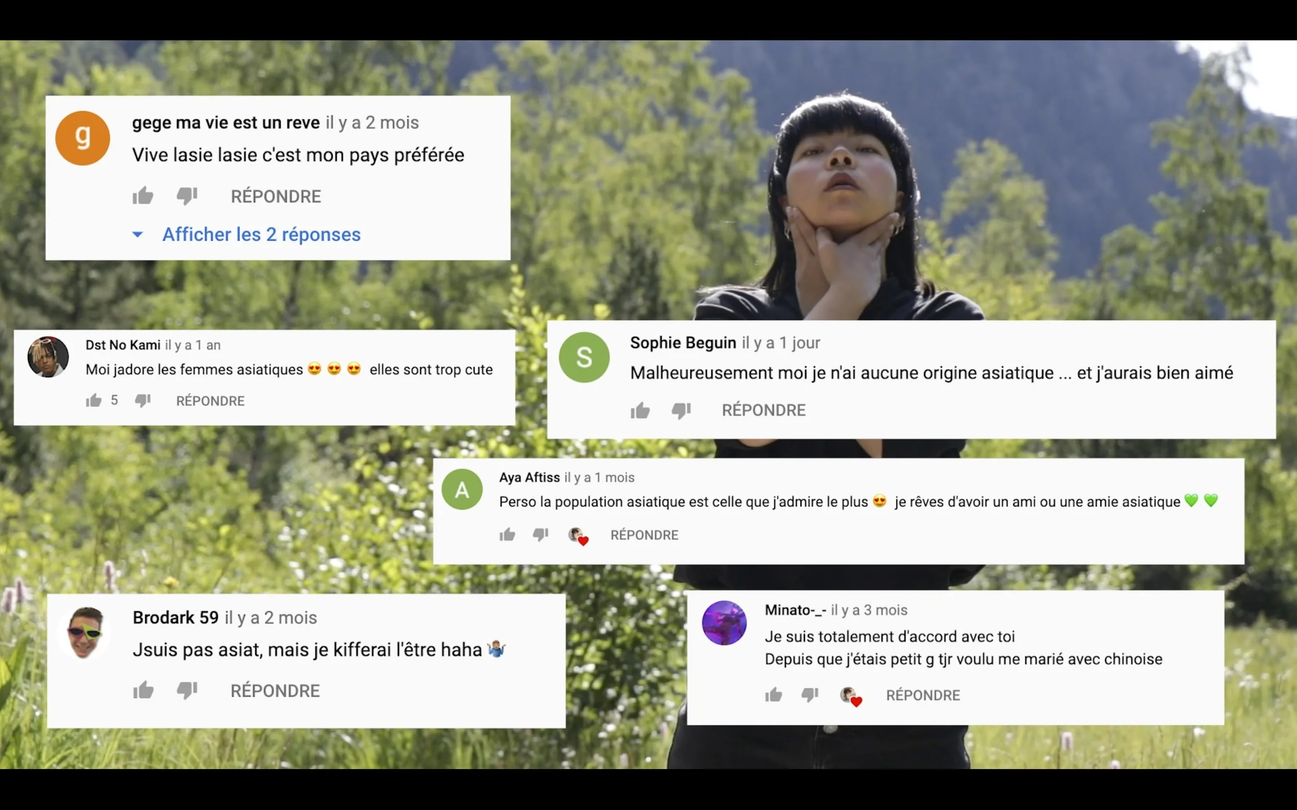Like the Minato-_- comment
Screen dimensions: 1297x810
pos(773,695)
